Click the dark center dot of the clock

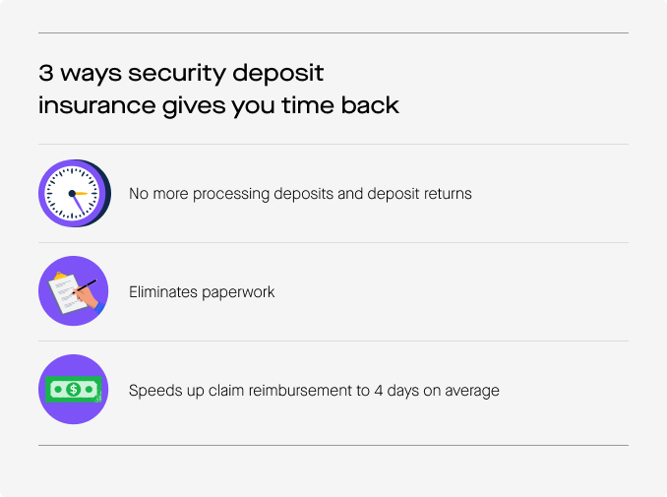72,193
